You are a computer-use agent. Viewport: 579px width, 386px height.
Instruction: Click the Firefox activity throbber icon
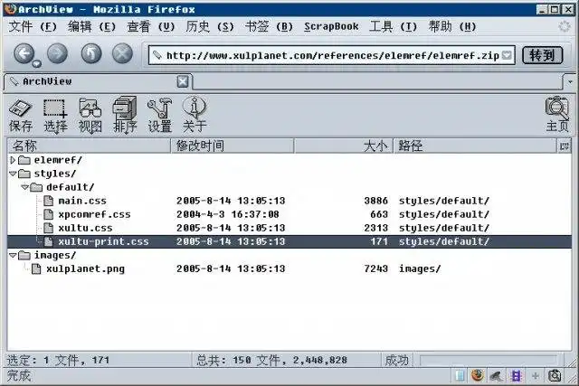pos(564,26)
